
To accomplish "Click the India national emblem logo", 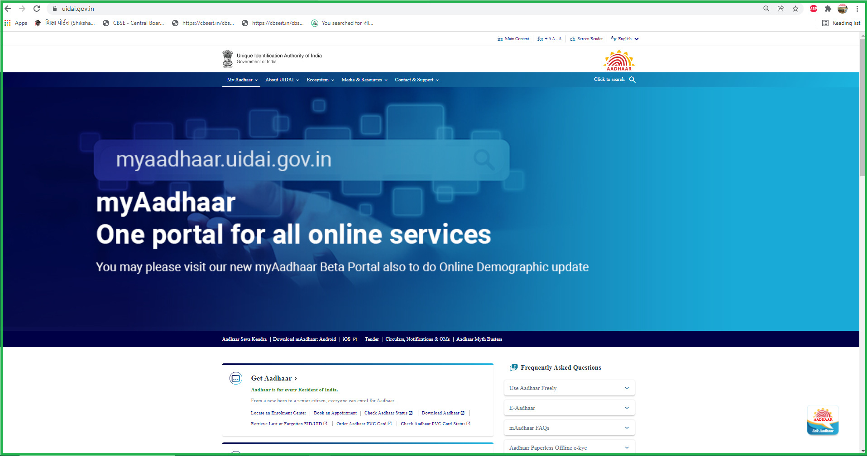I will coord(228,59).
